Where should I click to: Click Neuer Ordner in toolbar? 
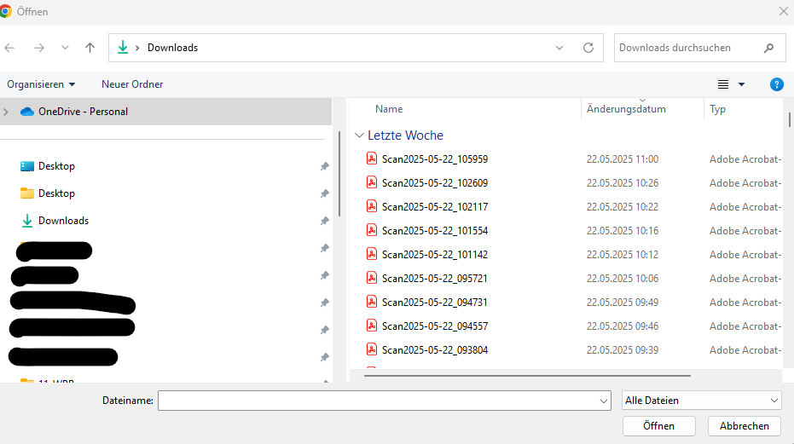(132, 84)
